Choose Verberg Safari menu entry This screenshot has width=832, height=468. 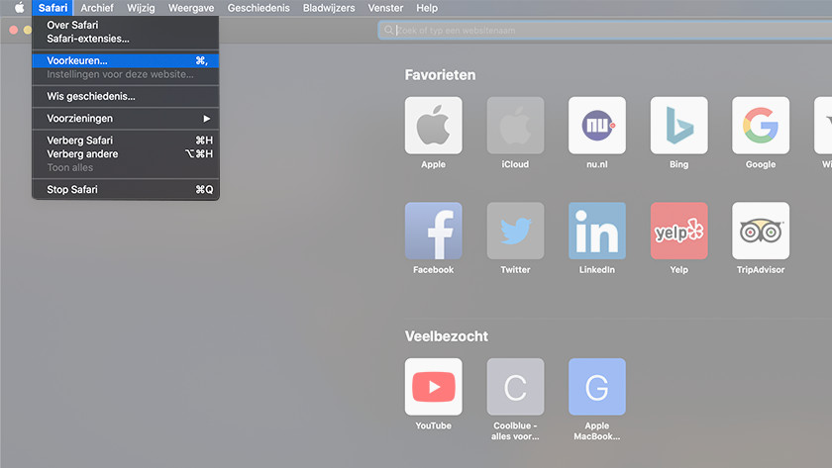point(125,140)
